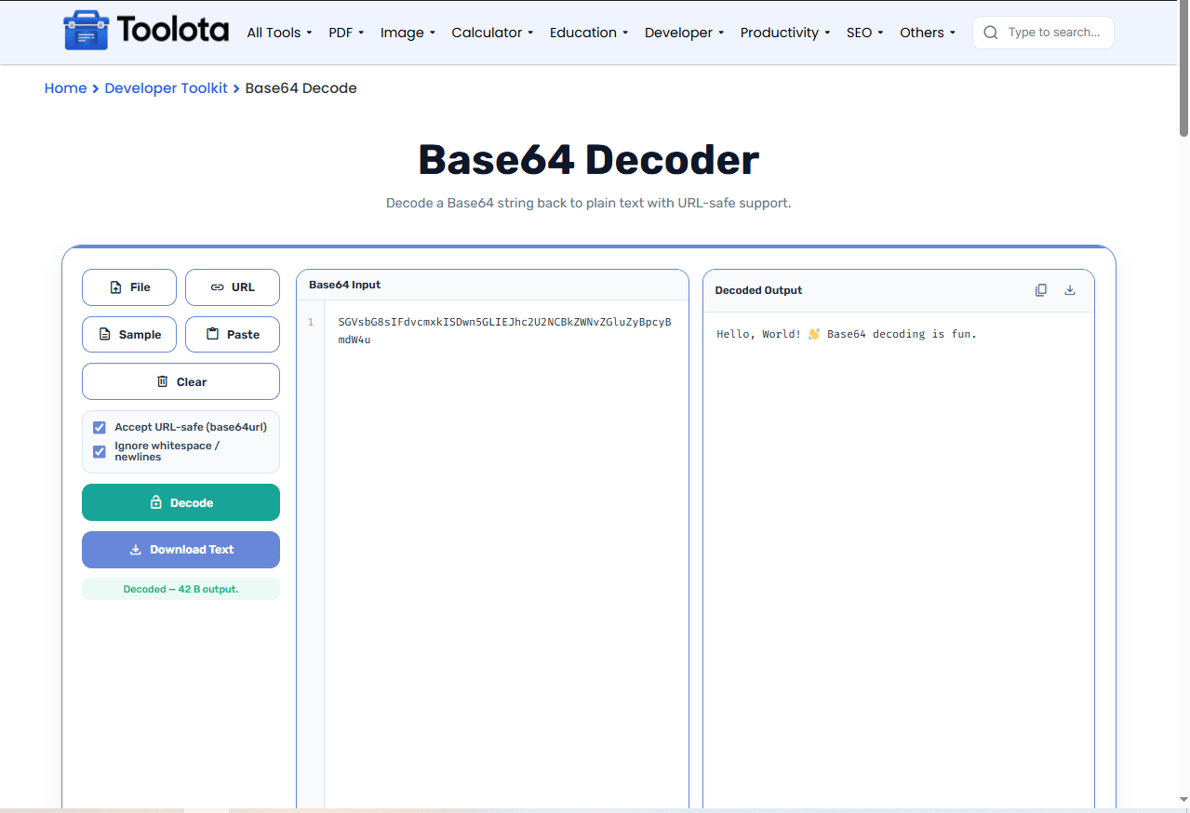Image resolution: width=1190 pixels, height=813 pixels.
Task: Click the Decoded Output text area
Action: (898, 558)
